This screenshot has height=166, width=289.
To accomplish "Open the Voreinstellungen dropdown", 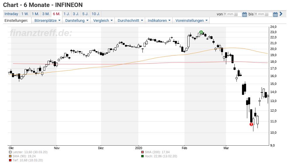I will (191, 21).
